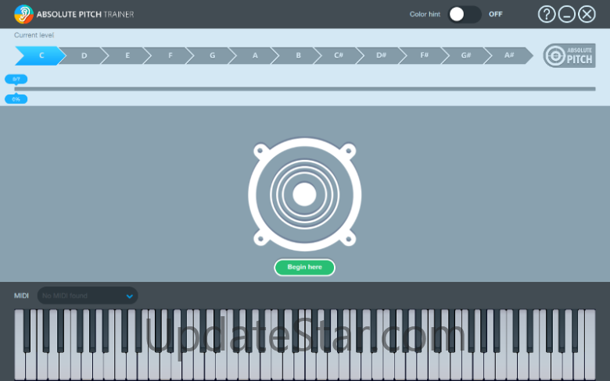Click the OFF label beside Color hint

click(496, 14)
